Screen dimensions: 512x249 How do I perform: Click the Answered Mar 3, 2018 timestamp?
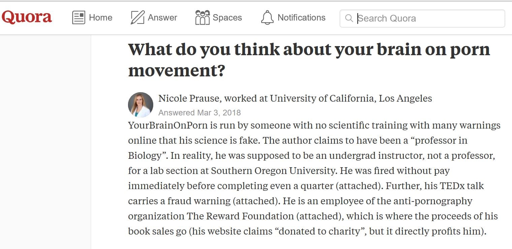coord(199,112)
